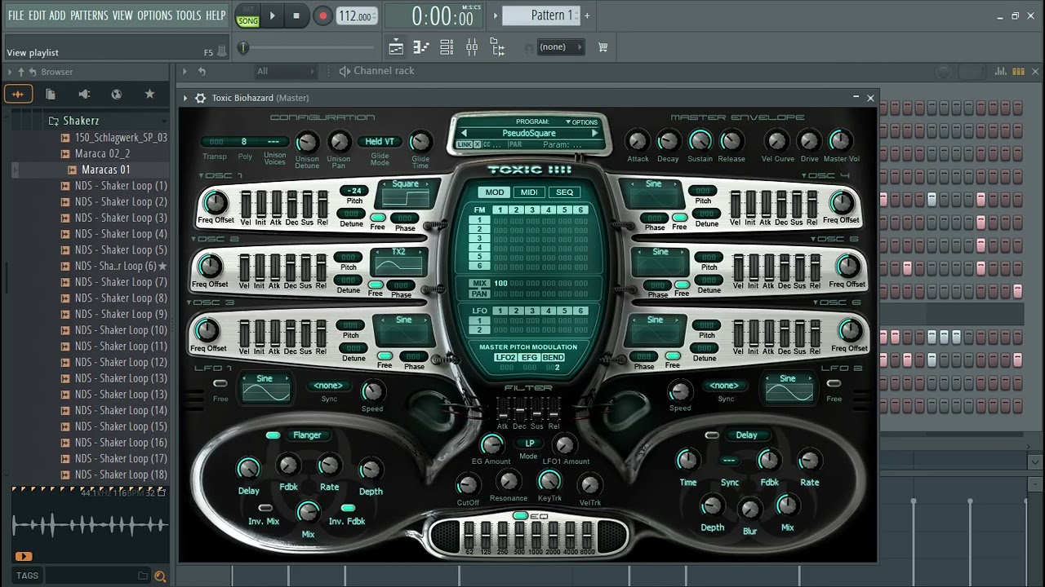The width and height of the screenshot is (1045, 587).
Task: Open Toxic Biohazard gear settings icon
Action: (200, 98)
